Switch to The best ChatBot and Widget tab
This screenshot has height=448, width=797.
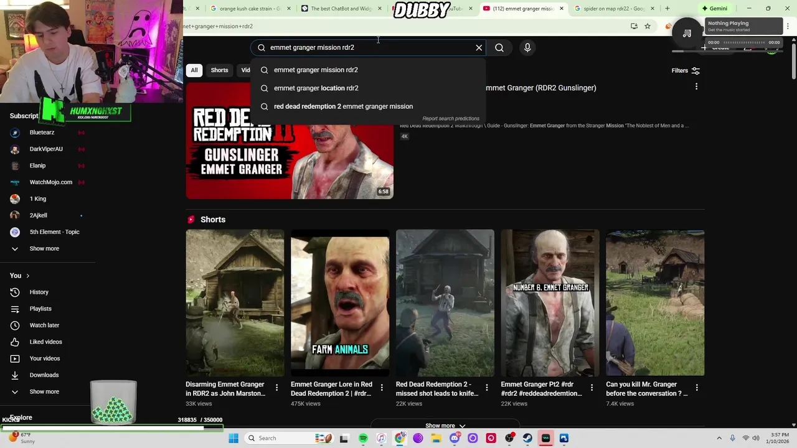click(337, 8)
